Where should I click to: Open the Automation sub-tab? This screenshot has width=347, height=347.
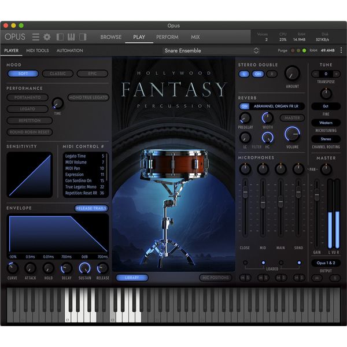70,50
